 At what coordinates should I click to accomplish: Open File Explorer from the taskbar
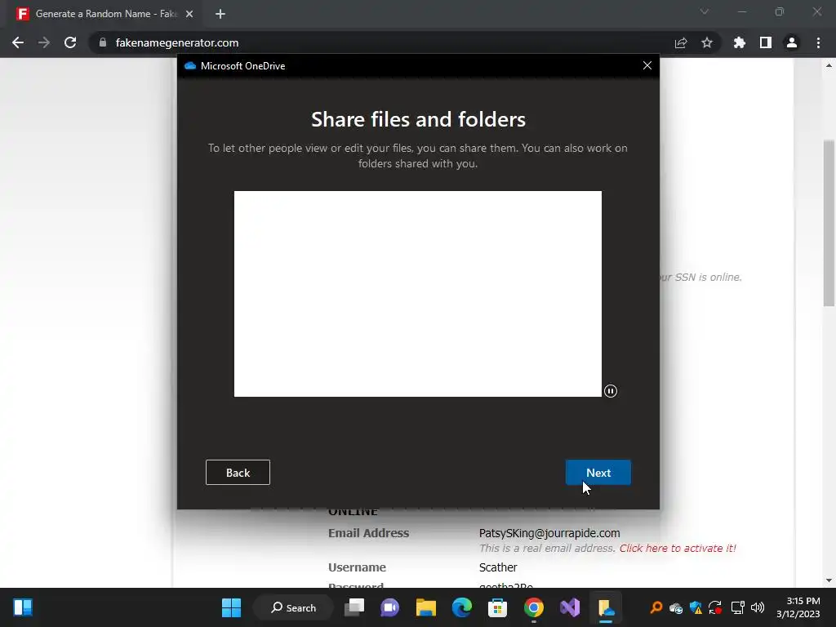(425, 607)
